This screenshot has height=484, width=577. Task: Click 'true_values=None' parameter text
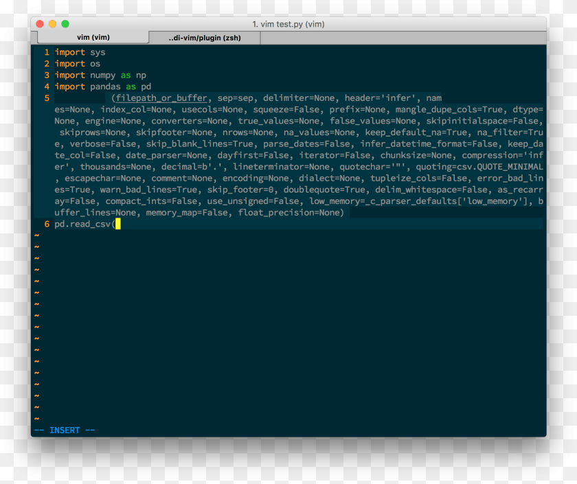279,121
